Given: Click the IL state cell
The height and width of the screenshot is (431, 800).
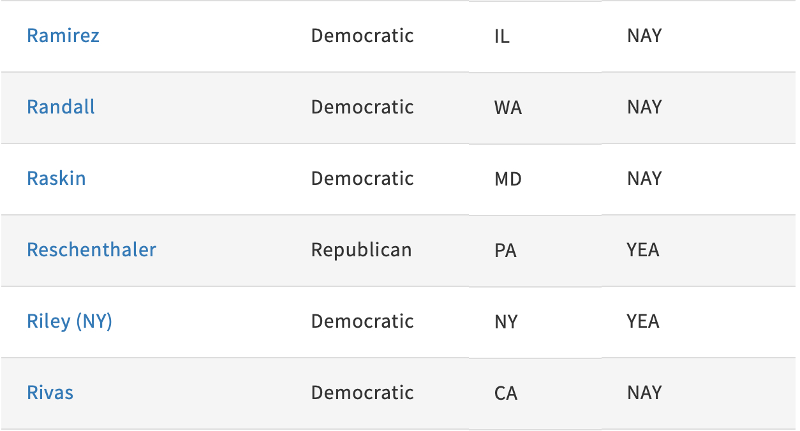Looking at the screenshot, I should [x=502, y=36].
